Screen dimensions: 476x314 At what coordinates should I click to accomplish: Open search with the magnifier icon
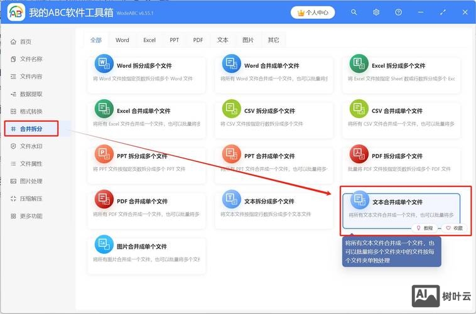tap(354, 12)
